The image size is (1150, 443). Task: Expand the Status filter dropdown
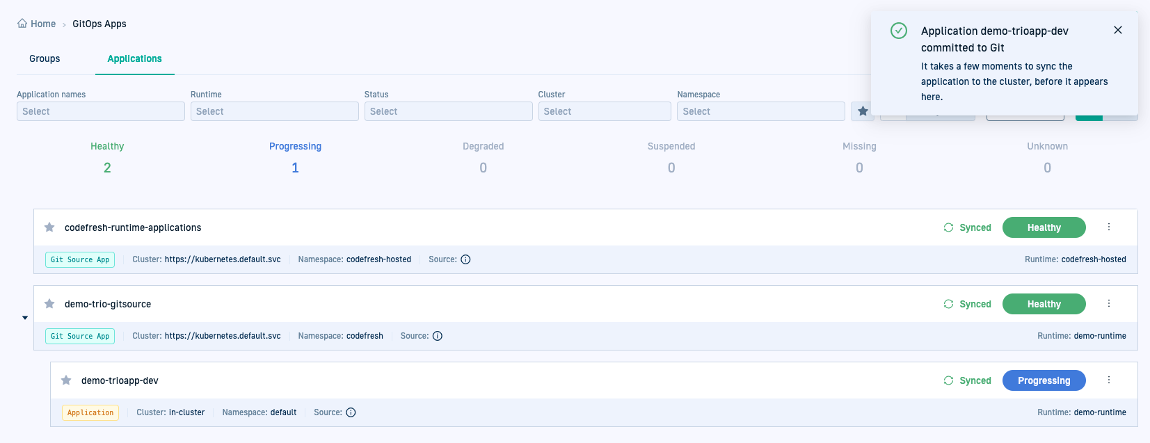[x=448, y=111]
